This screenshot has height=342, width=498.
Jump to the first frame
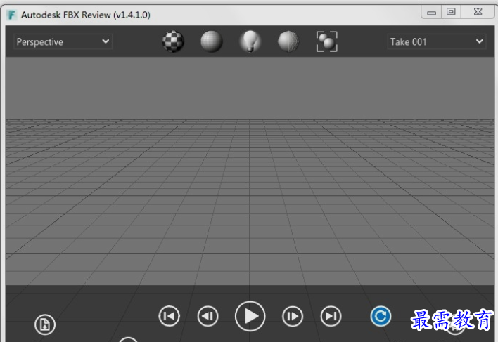pos(169,317)
